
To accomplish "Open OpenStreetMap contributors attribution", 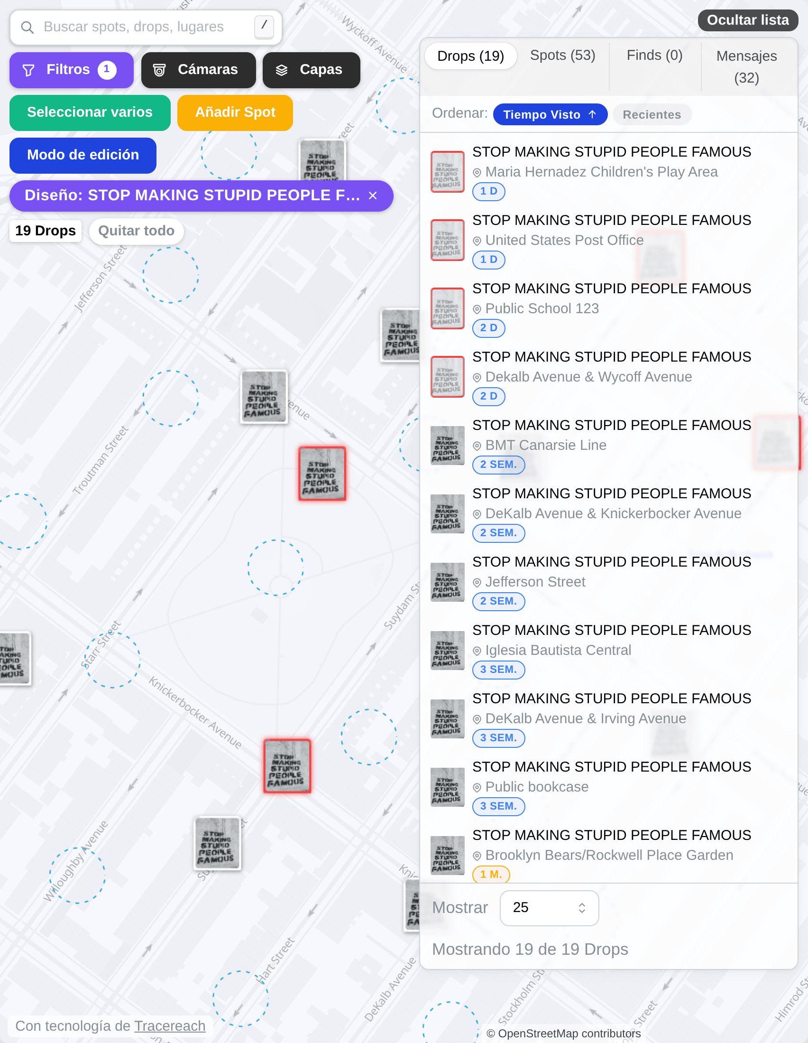I will click(x=563, y=1034).
